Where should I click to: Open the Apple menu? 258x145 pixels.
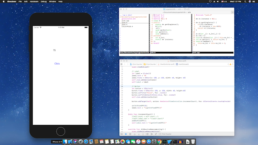click(4, 2)
